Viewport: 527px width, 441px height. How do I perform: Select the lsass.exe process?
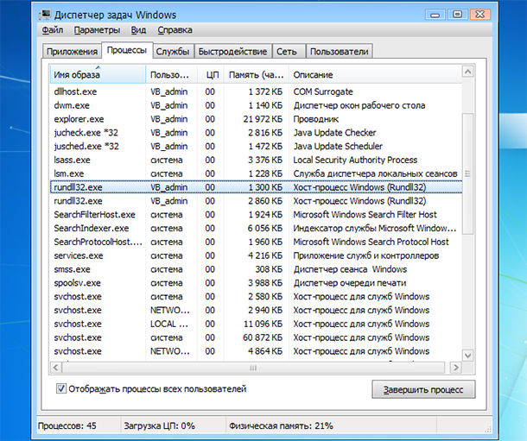256,161
